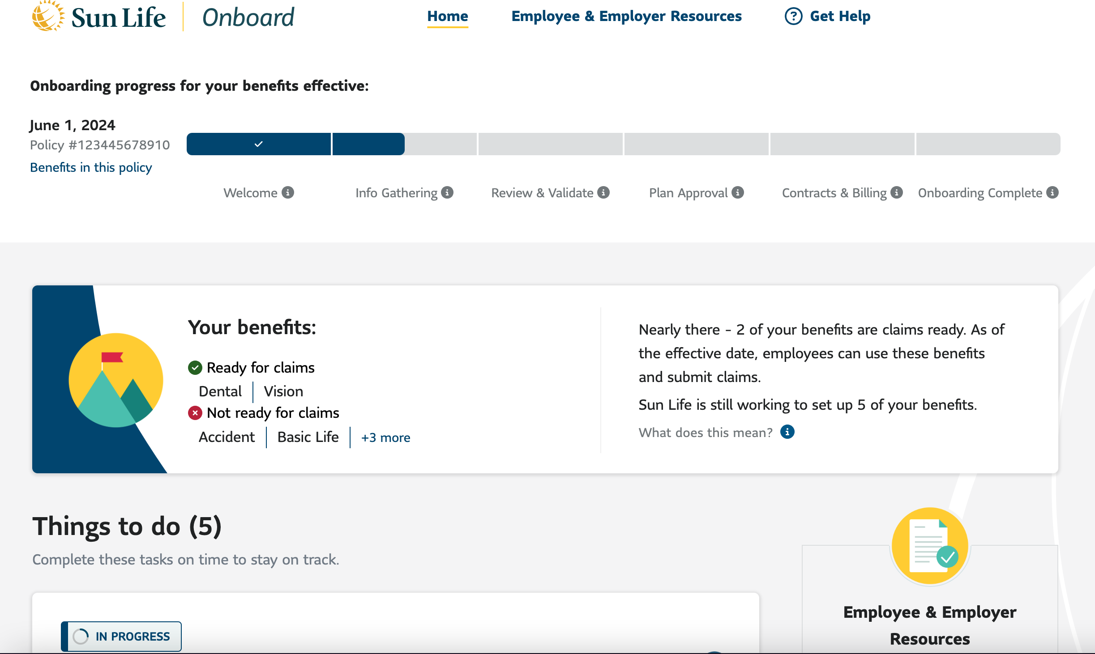
Task: Click the Review & Validate info icon
Action: pos(603,193)
